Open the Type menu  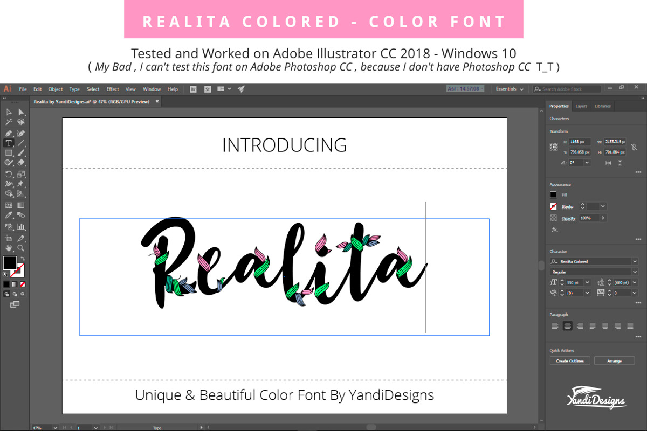(74, 89)
